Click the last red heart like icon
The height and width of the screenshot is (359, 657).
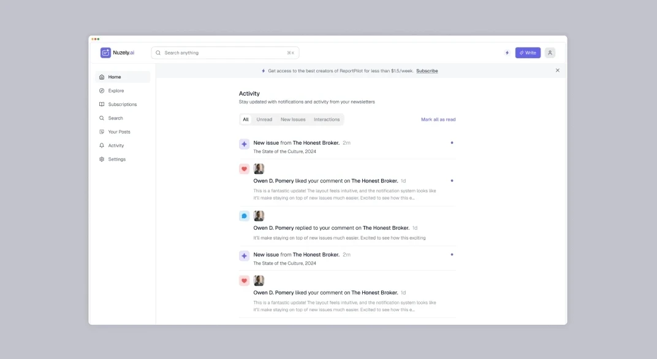[x=245, y=281]
